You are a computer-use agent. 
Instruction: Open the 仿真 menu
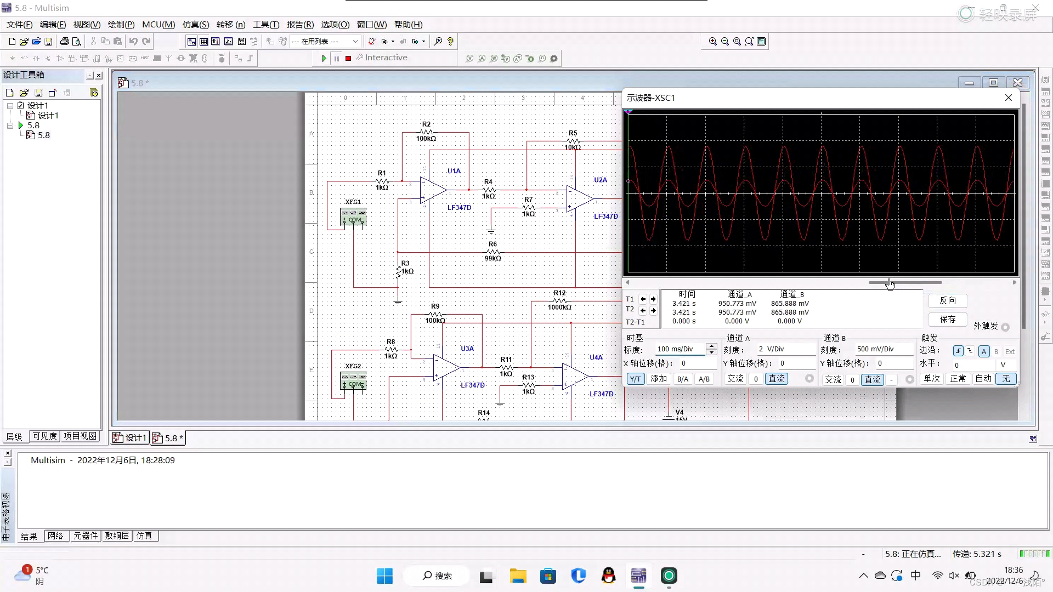195,25
